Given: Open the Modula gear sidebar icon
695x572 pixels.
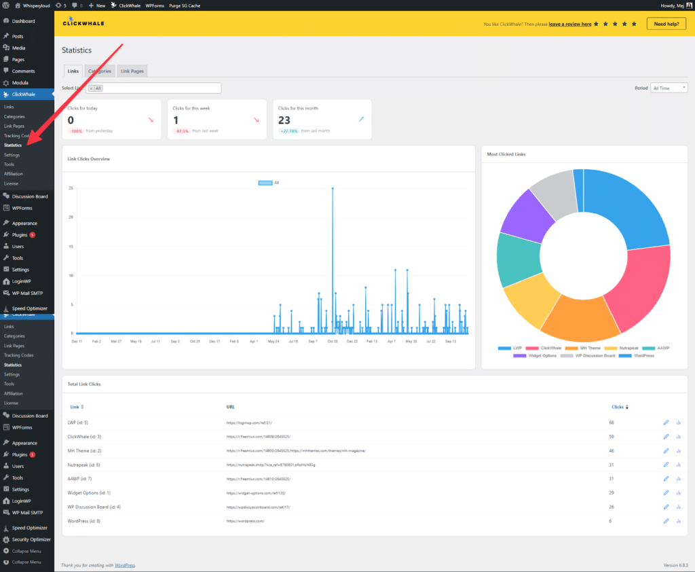Looking at the screenshot, I should [5, 82].
